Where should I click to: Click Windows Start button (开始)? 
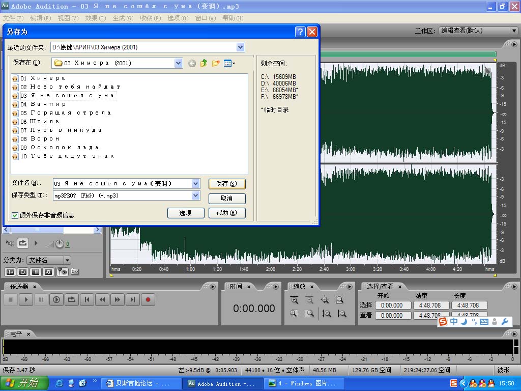point(24,383)
